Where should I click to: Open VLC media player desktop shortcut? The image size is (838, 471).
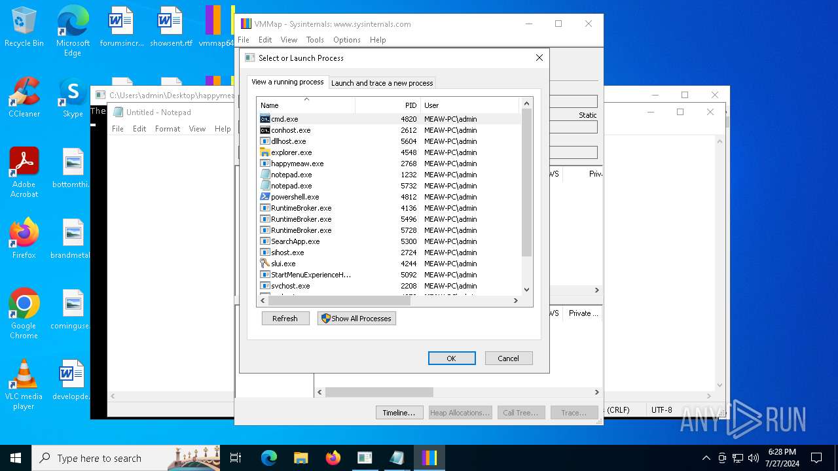(x=24, y=385)
